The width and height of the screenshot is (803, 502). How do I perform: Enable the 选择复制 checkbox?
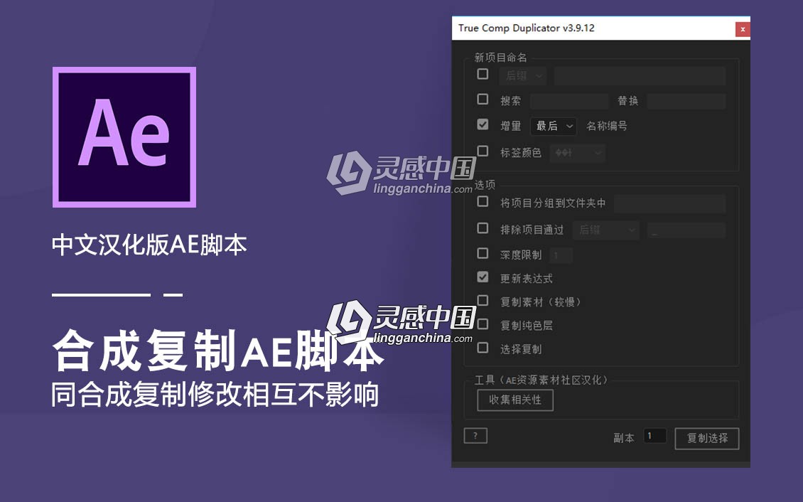pos(483,348)
